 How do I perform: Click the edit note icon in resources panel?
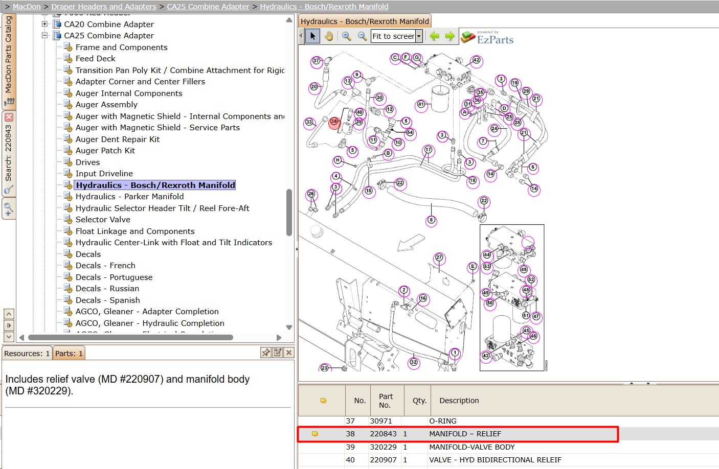pos(278,353)
